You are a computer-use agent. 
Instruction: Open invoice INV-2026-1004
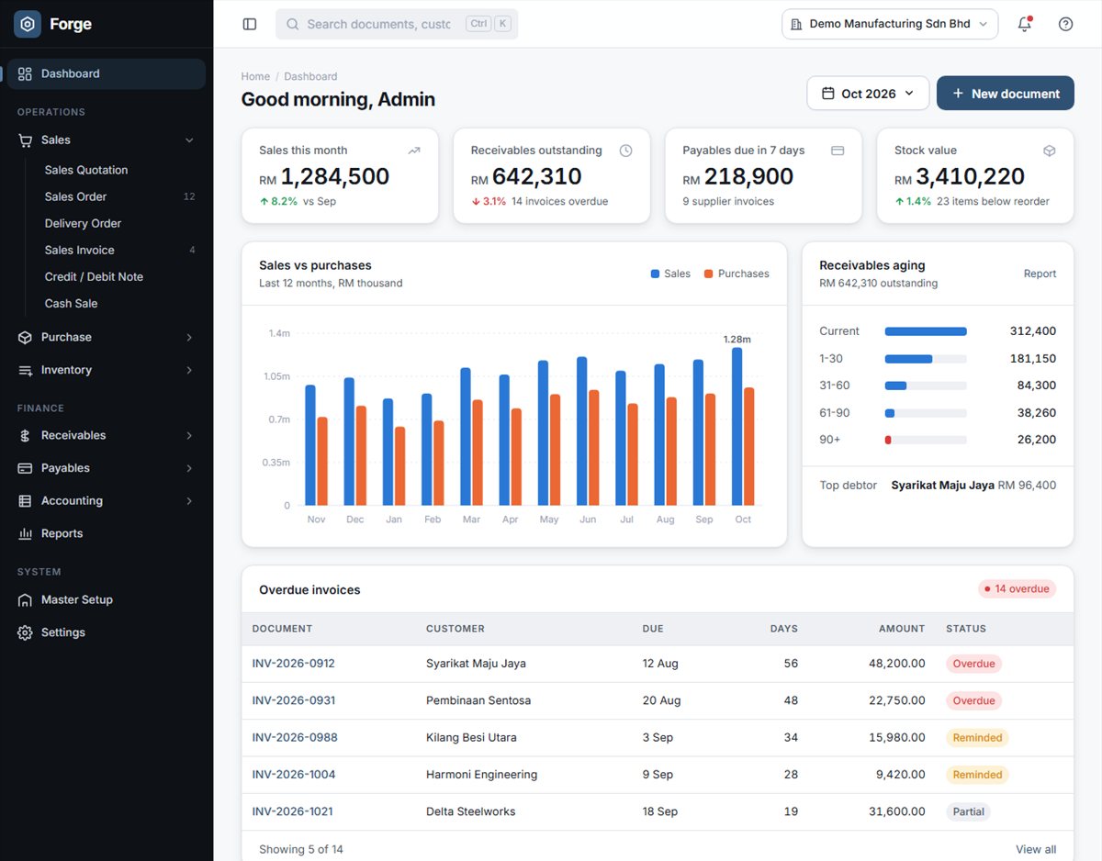click(x=294, y=775)
